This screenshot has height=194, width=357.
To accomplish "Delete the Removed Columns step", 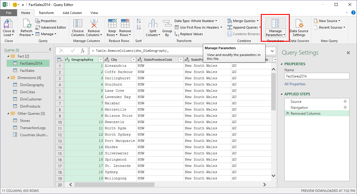I will [288, 113].
